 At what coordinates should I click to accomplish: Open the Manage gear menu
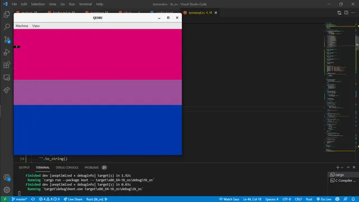[x=7, y=190]
